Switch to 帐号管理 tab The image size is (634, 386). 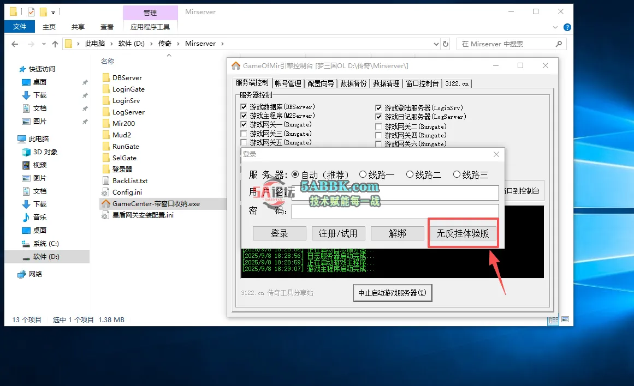click(288, 83)
